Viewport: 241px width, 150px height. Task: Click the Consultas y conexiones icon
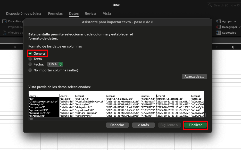click(x=4, y=22)
